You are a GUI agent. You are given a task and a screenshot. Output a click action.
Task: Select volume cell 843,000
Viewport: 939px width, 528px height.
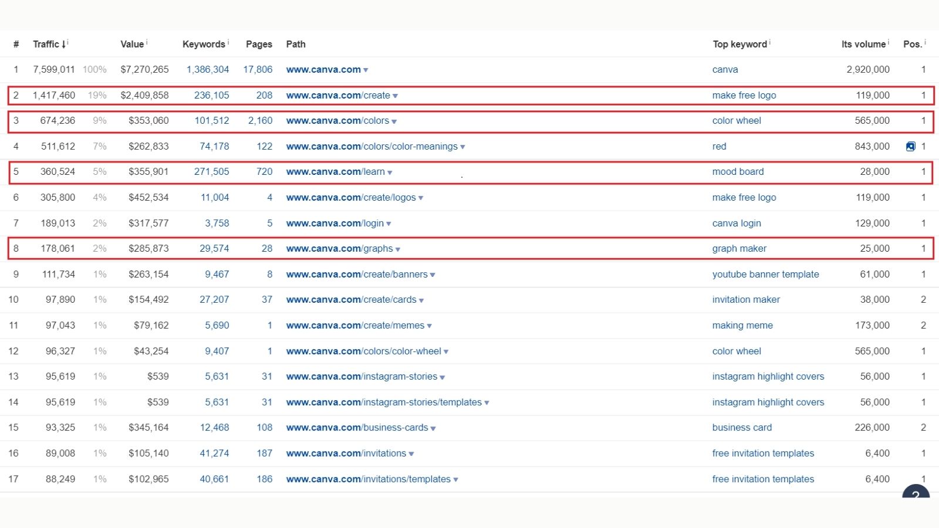click(872, 146)
